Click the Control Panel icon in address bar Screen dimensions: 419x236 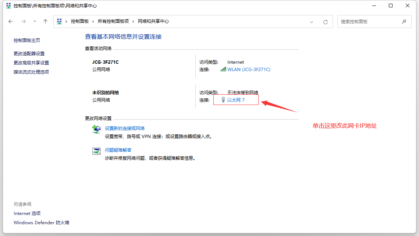59,21
